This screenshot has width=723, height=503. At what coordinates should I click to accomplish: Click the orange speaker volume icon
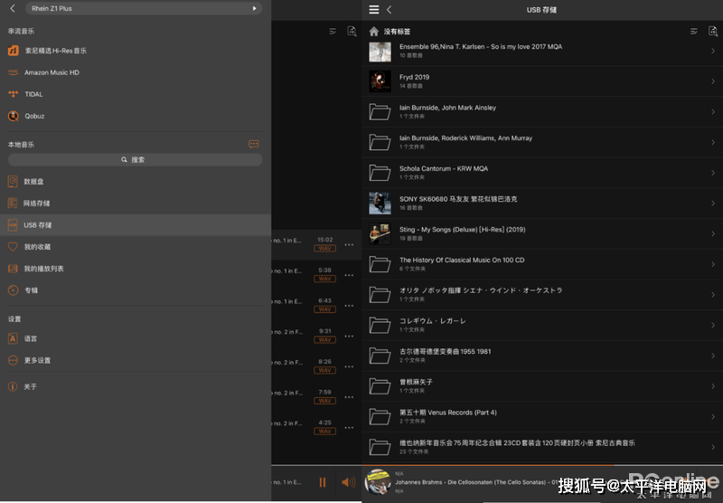click(348, 482)
